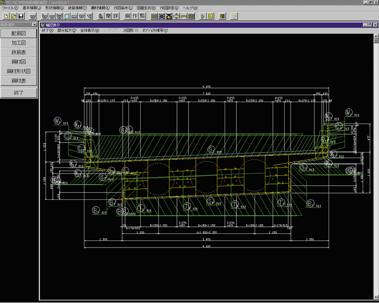Image resolution: width=379 pixels, height=303 pixels.
Task: Click 終了 button in the side panel
Action: (19, 93)
